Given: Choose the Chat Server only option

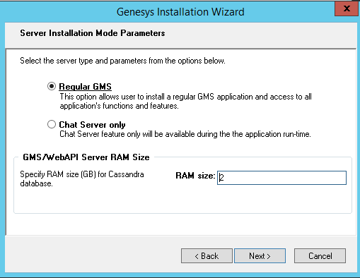Looking at the screenshot, I should pos(52,124).
